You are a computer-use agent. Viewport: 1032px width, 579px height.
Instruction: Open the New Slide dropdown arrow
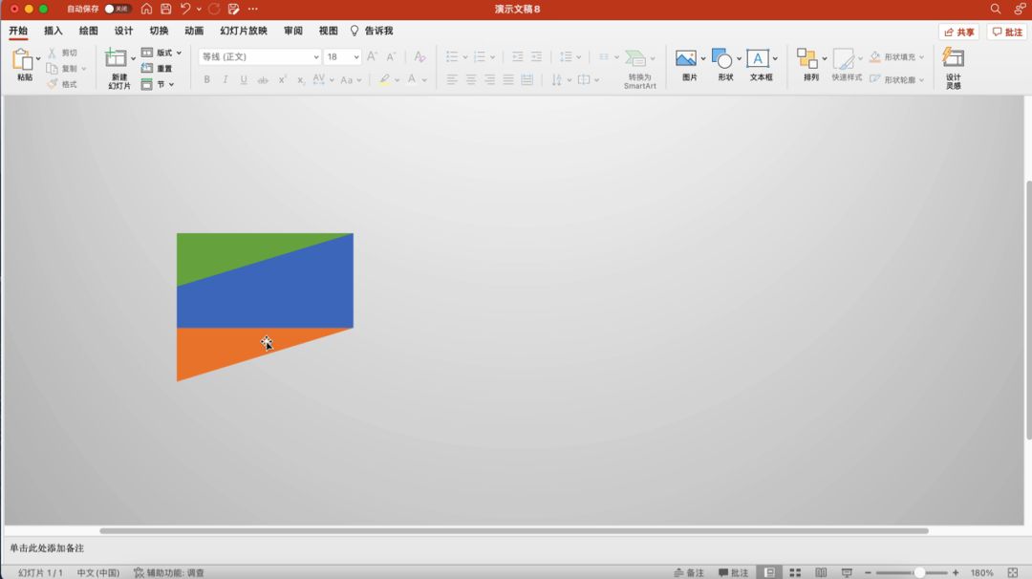(133, 58)
